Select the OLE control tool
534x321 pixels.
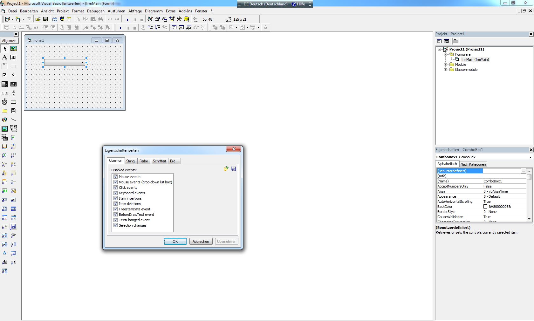[4, 138]
